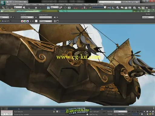This screenshot has width=155, height=116.
Task: Click the Auto Region Selected icon
Action: click(14, 17)
